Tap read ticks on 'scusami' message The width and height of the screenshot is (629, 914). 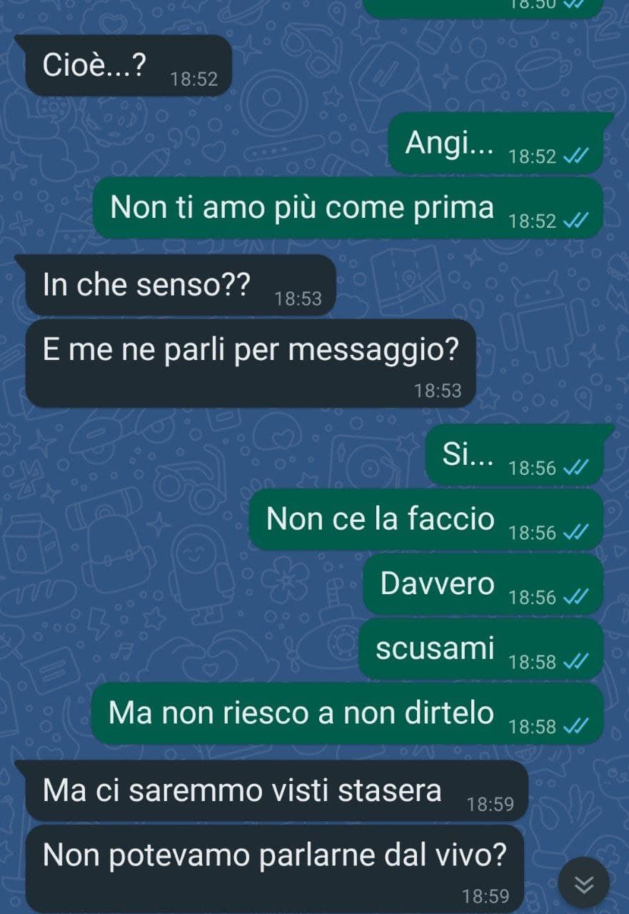click(x=575, y=662)
